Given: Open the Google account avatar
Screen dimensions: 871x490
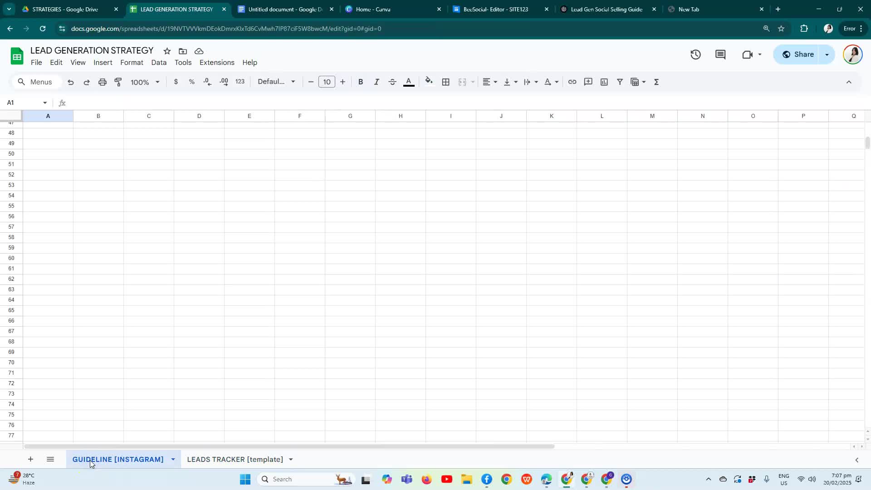Looking at the screenshot, I should tap(853, 54).
